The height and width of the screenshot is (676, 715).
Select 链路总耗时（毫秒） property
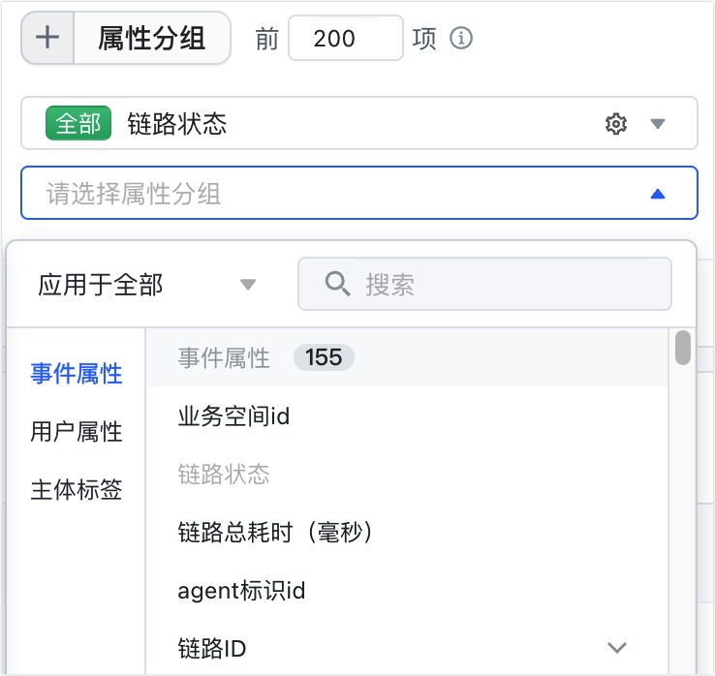pyautogui.click(x=407, y=532)
